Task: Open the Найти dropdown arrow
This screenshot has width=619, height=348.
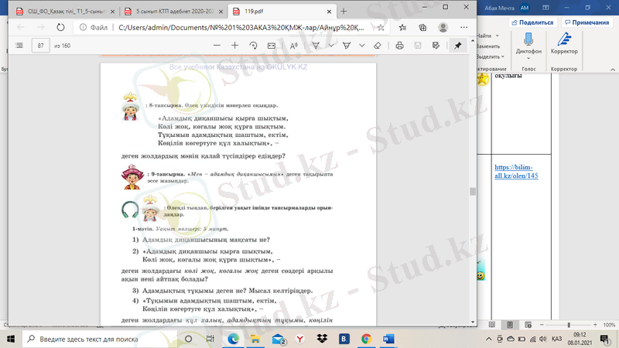Action: (496, 36)
